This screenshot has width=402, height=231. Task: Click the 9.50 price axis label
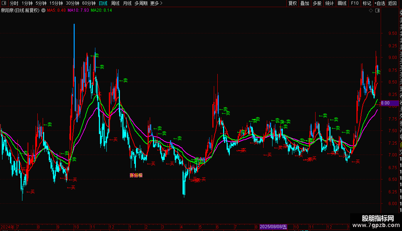coord(393,33)
